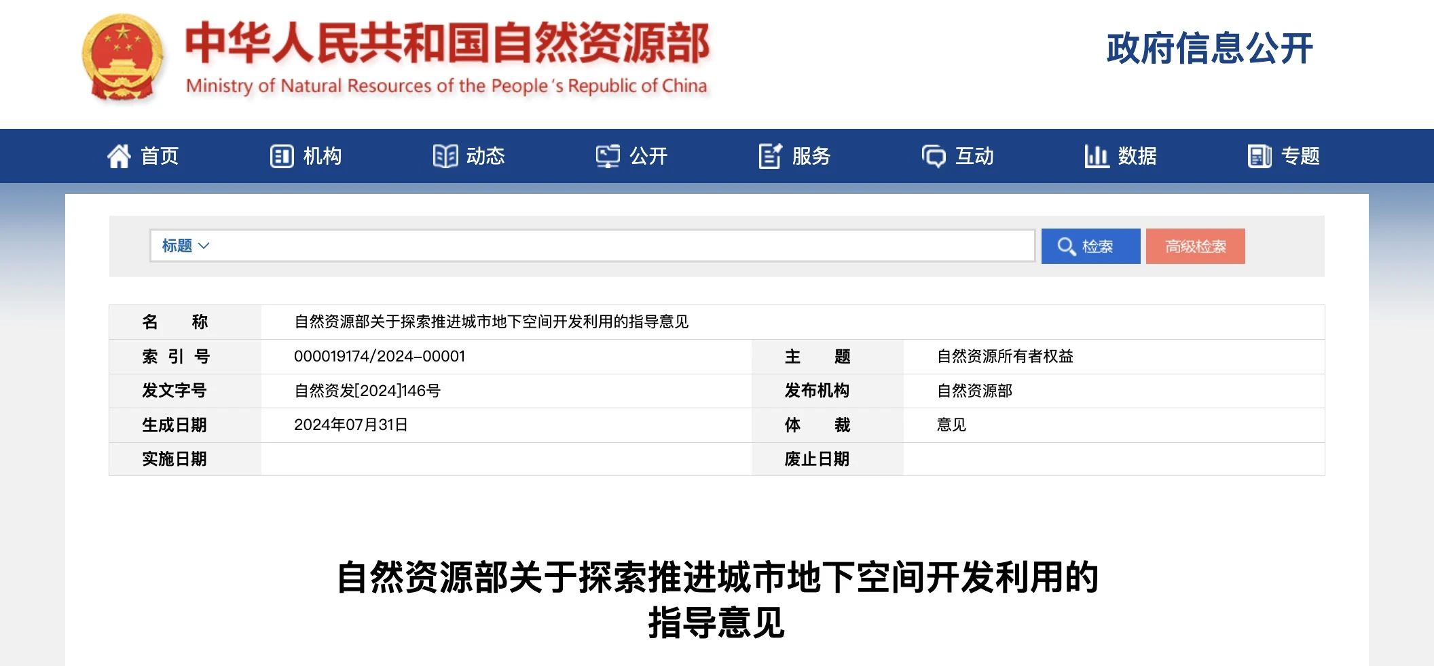Screen dimensions: 1434x666
Task: Click the home house icon
Action: pos(119,156)
